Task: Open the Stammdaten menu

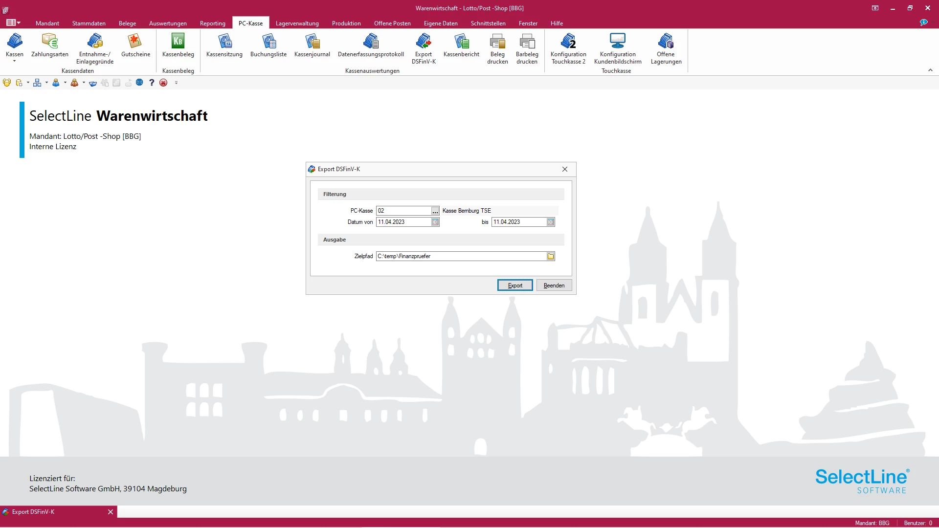Action: tap(89, 23)
